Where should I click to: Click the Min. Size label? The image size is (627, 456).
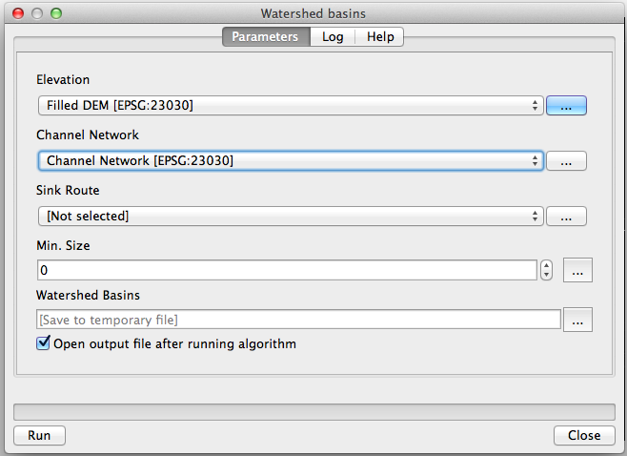[x=63, y=245]
